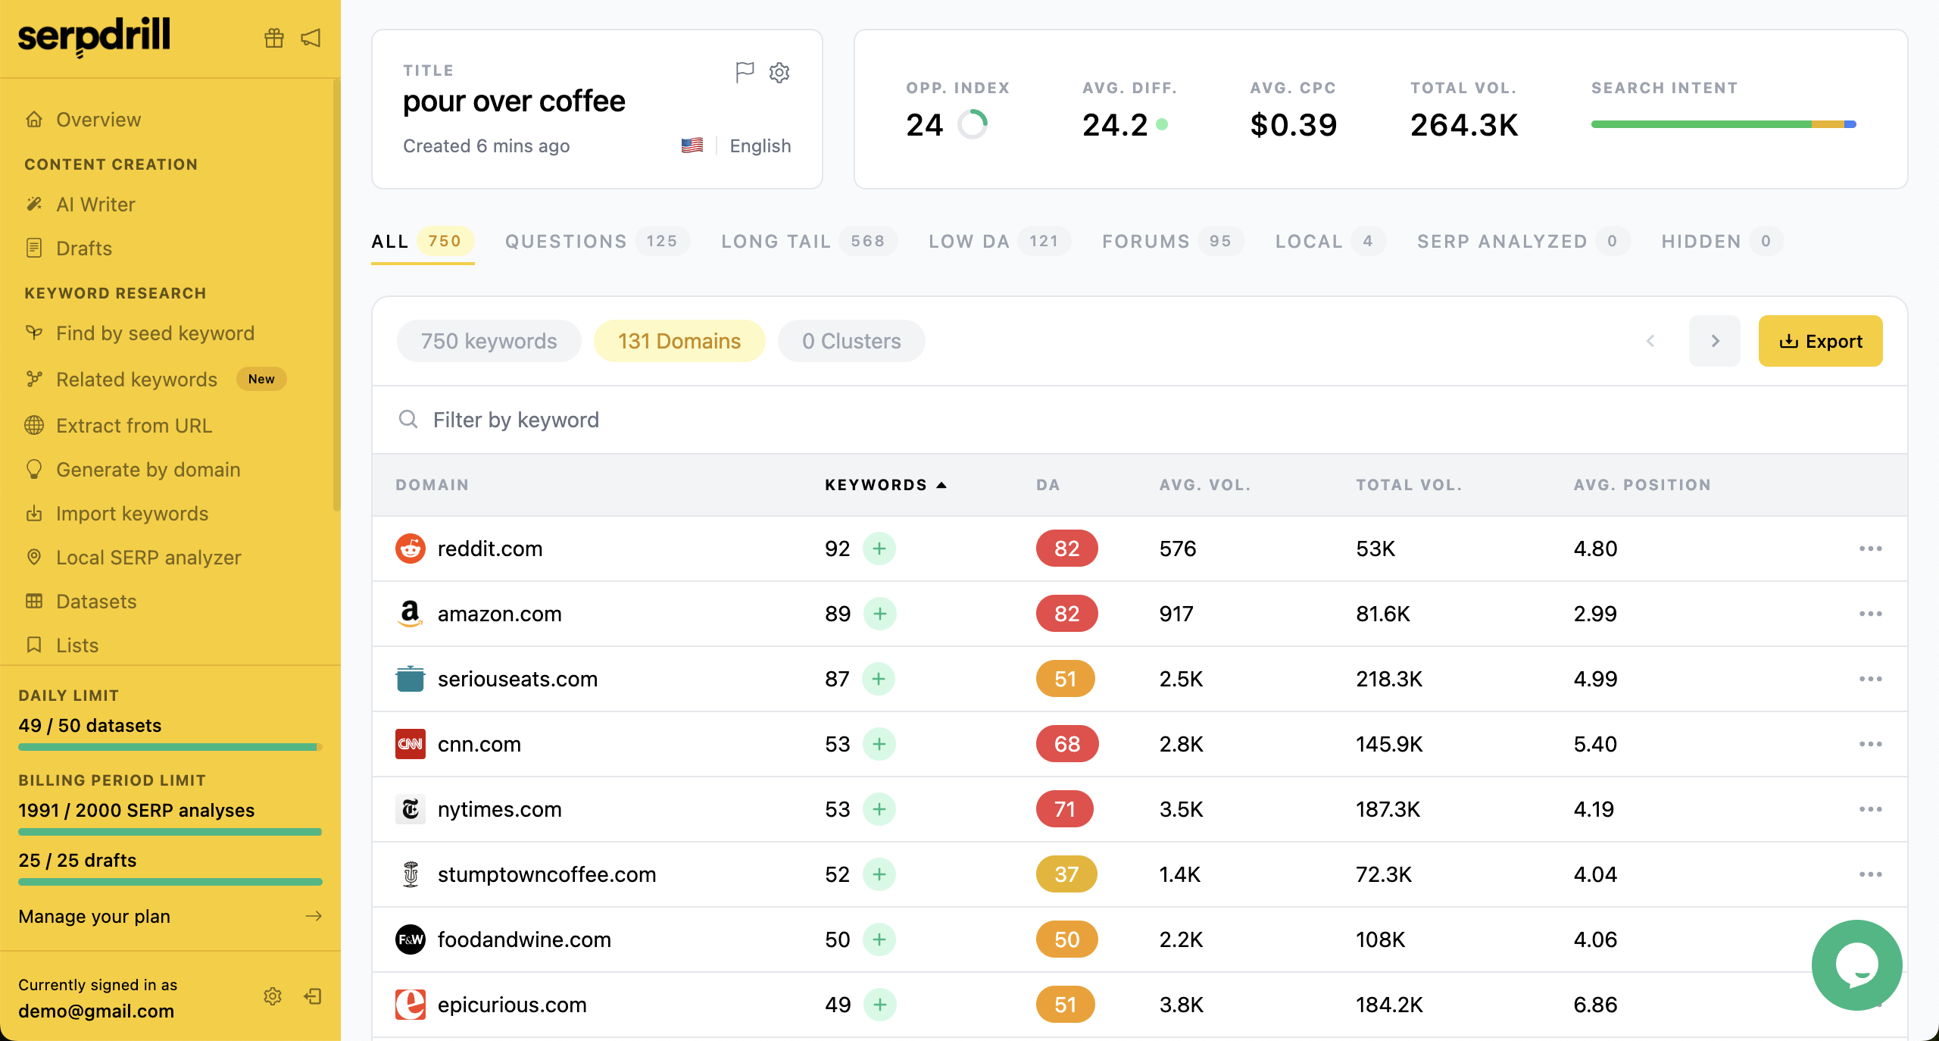Toggle the 0 Clusters filter button
This screenshot has width=1939, height=1041.
pos(851,341)
